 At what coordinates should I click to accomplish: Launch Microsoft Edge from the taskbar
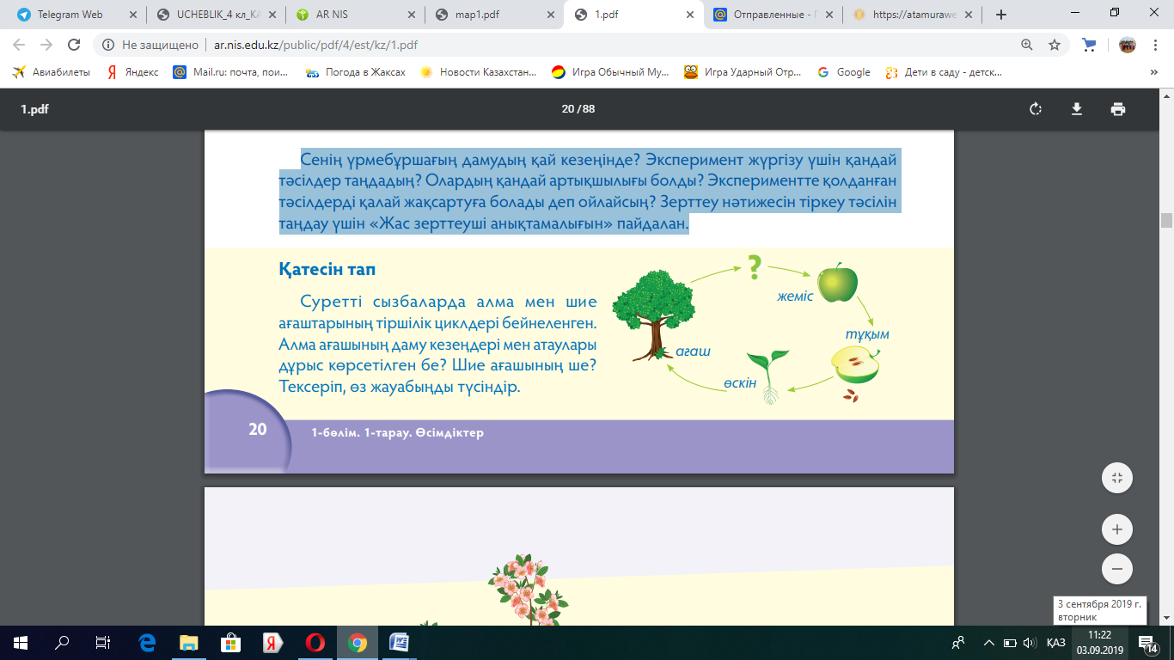click(x=146, y=643)
